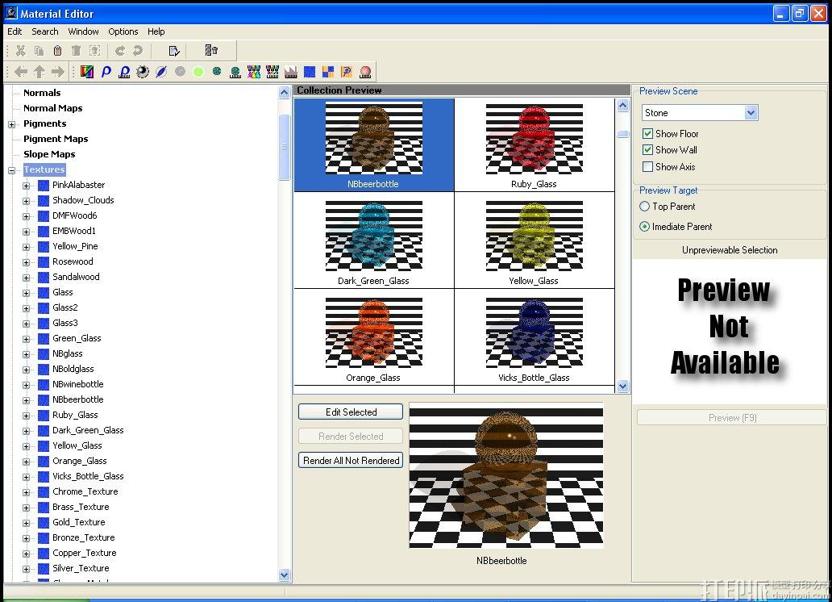Collapse the Textures tree node
The image size is (832, 602).
11,170
